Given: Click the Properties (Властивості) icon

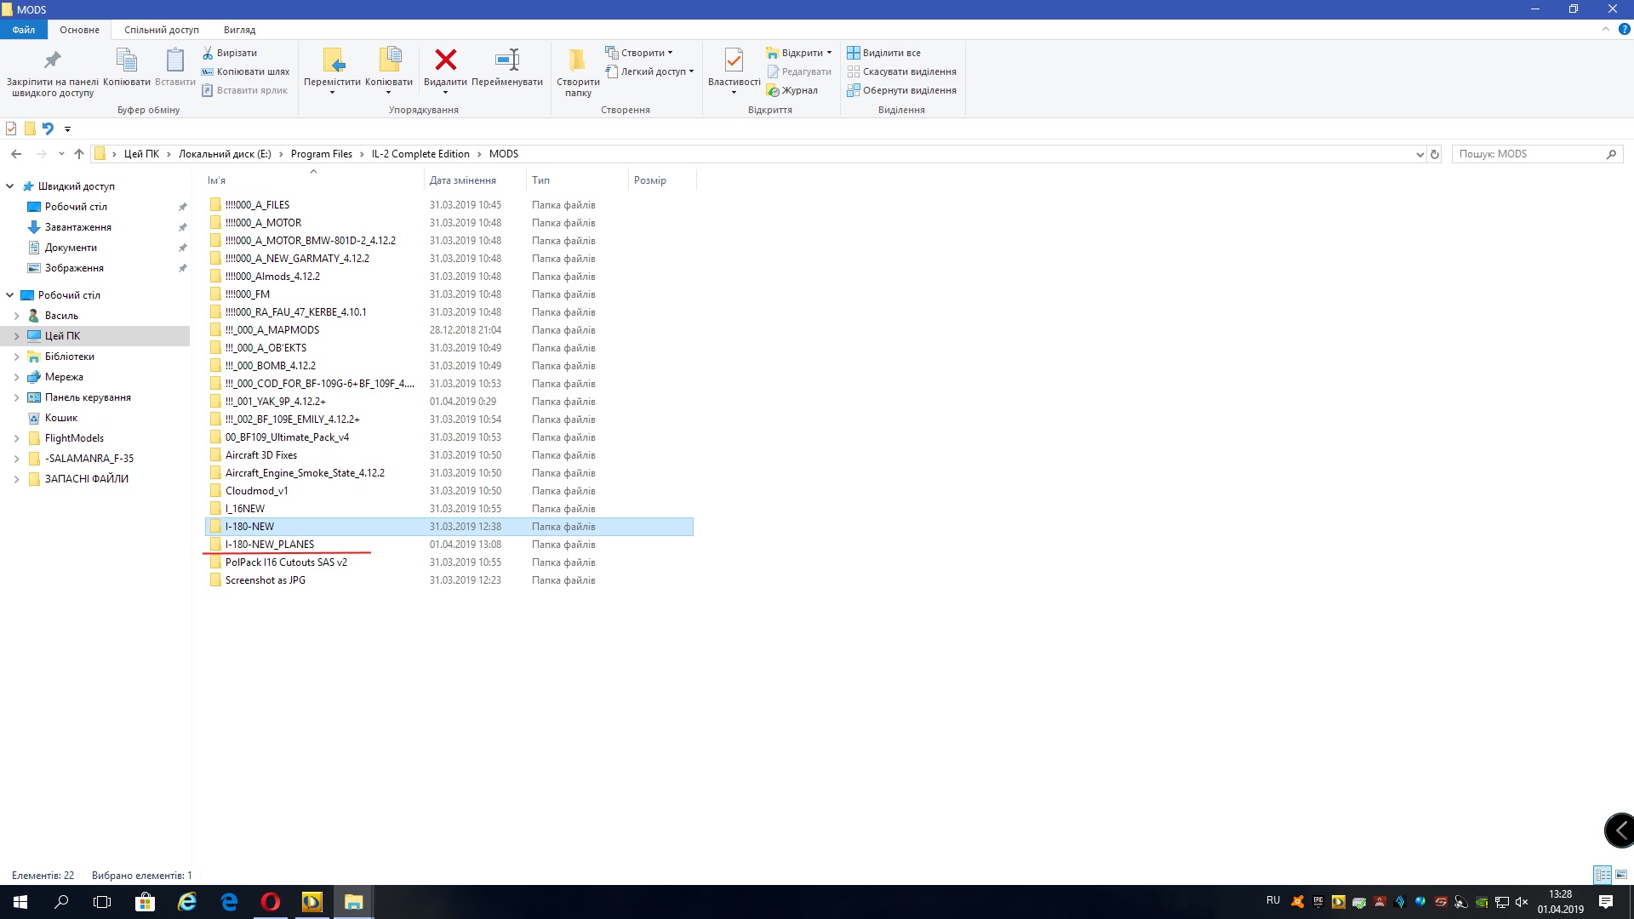Looking at the screenshot, I should (734, 60).
